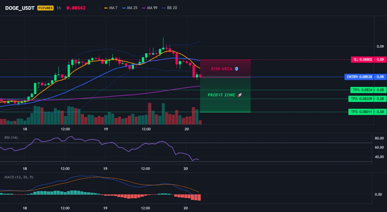
Task: Click the ENTRY: 0.08538 price label
Action: tap(359, 77)
